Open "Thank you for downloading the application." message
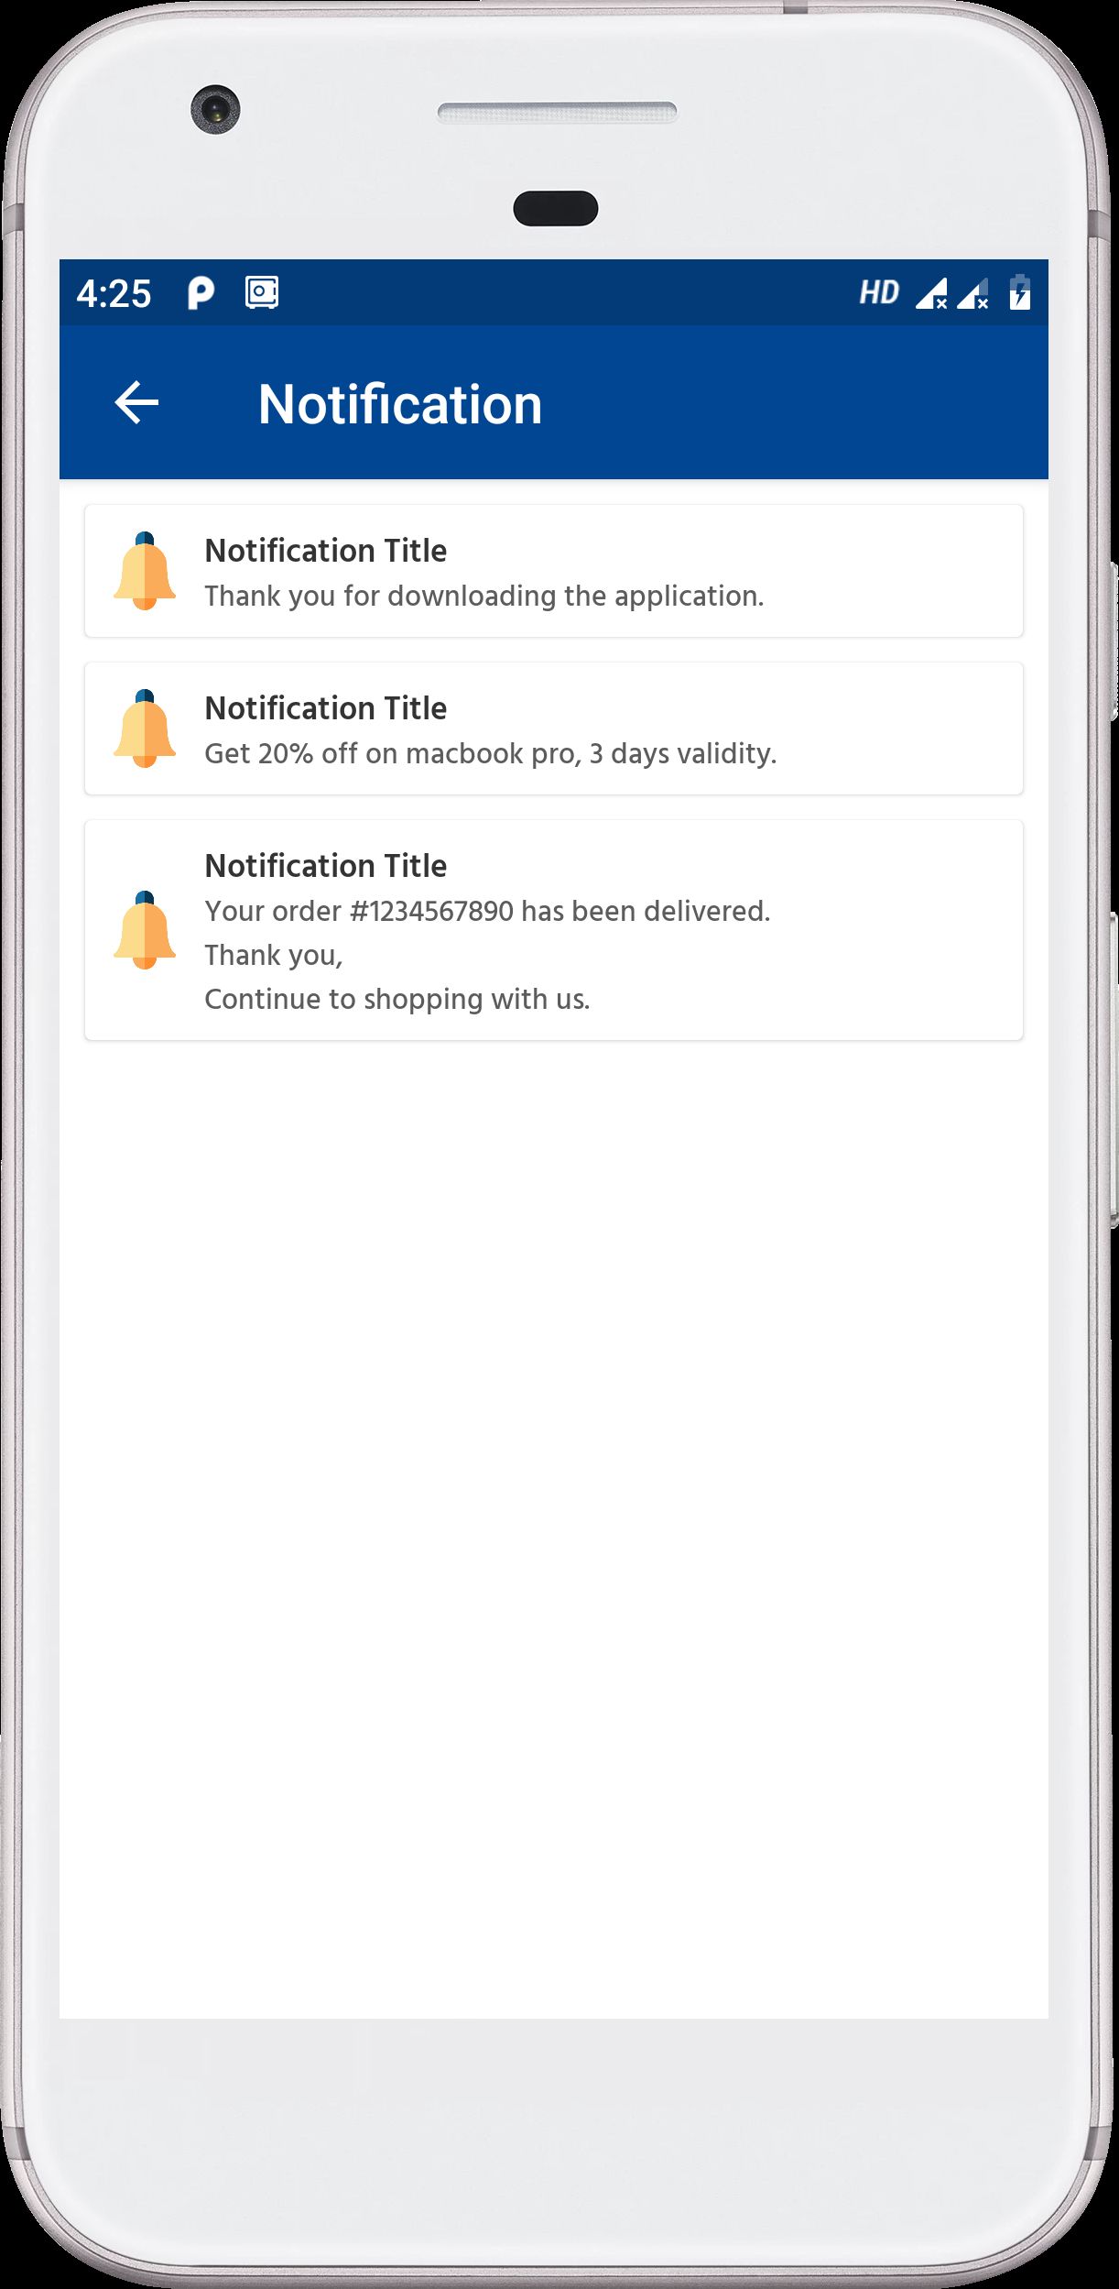The image size is (1119, 2289). click(x=483, y=597)
